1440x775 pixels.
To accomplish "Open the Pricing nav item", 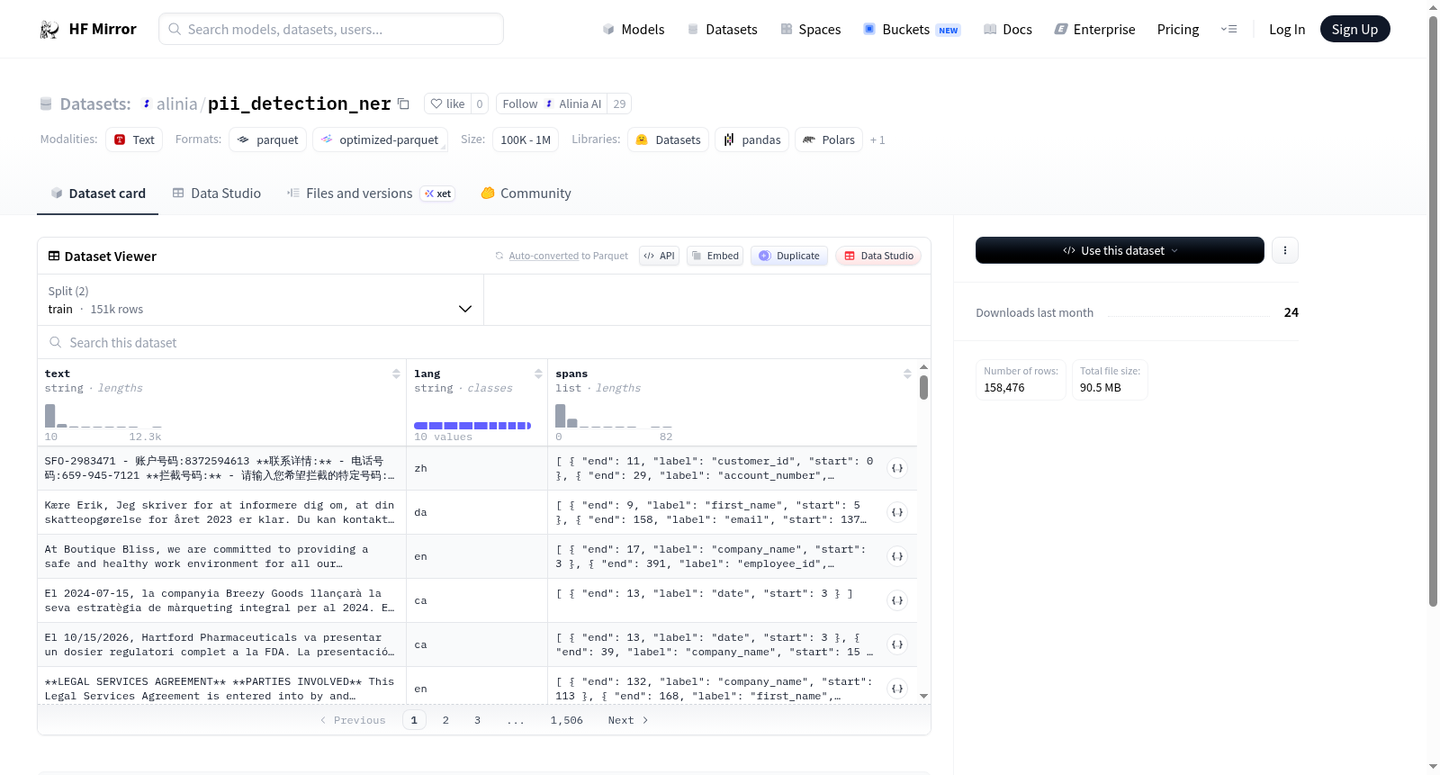I will (1178, 29).
